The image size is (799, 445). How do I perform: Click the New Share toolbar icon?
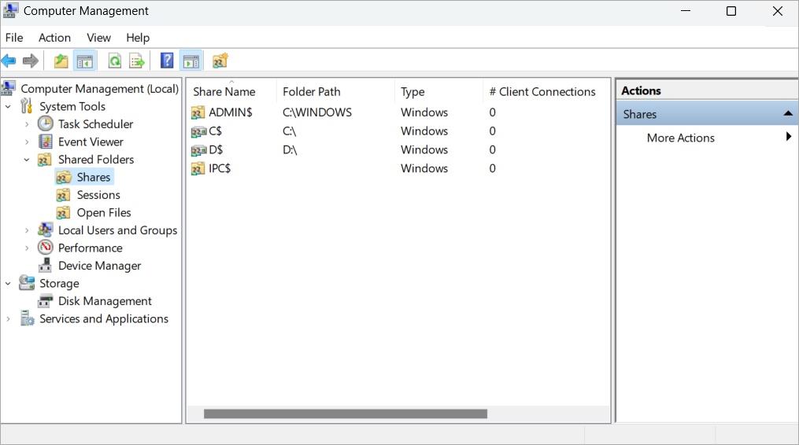point(220,61)
